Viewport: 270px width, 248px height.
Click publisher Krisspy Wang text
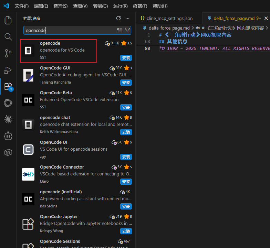(52, 231)
